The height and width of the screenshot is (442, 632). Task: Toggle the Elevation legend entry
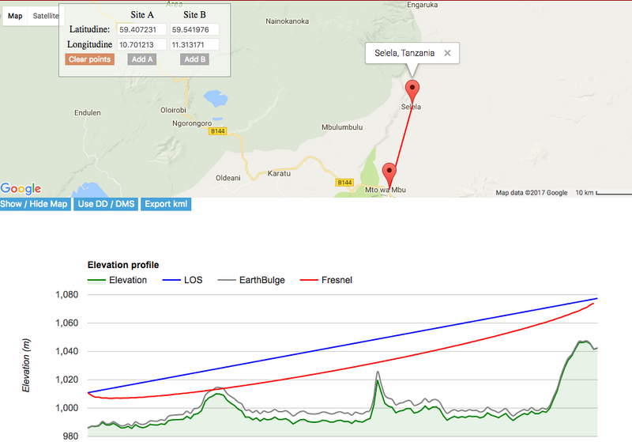pos(117,280)
